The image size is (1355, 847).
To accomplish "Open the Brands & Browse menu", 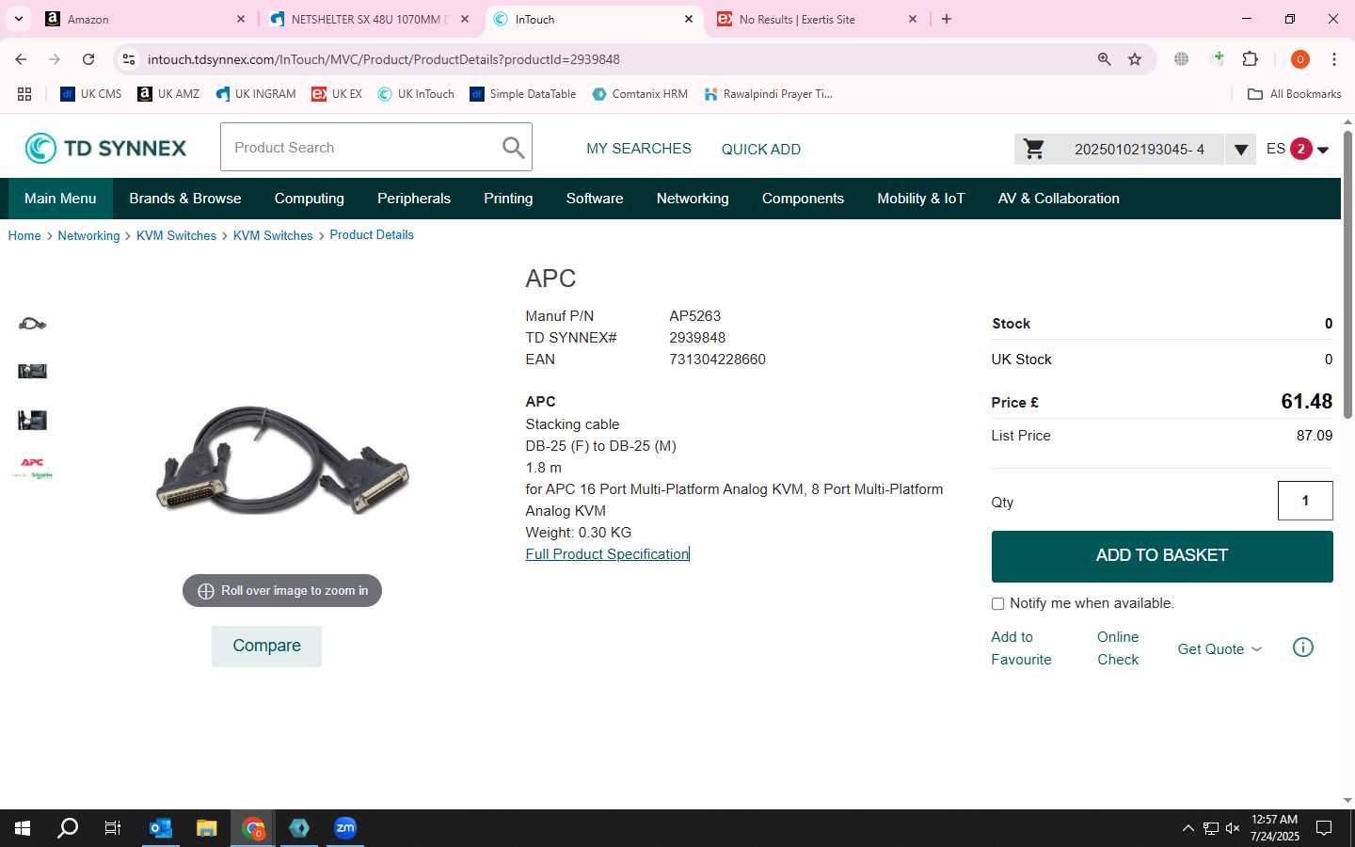I will 185,199.
